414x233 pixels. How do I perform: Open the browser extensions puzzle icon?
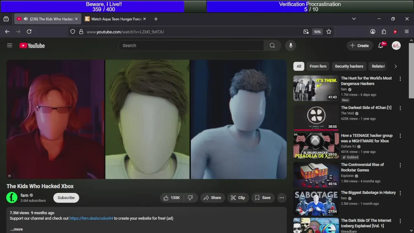coord(384,32)
